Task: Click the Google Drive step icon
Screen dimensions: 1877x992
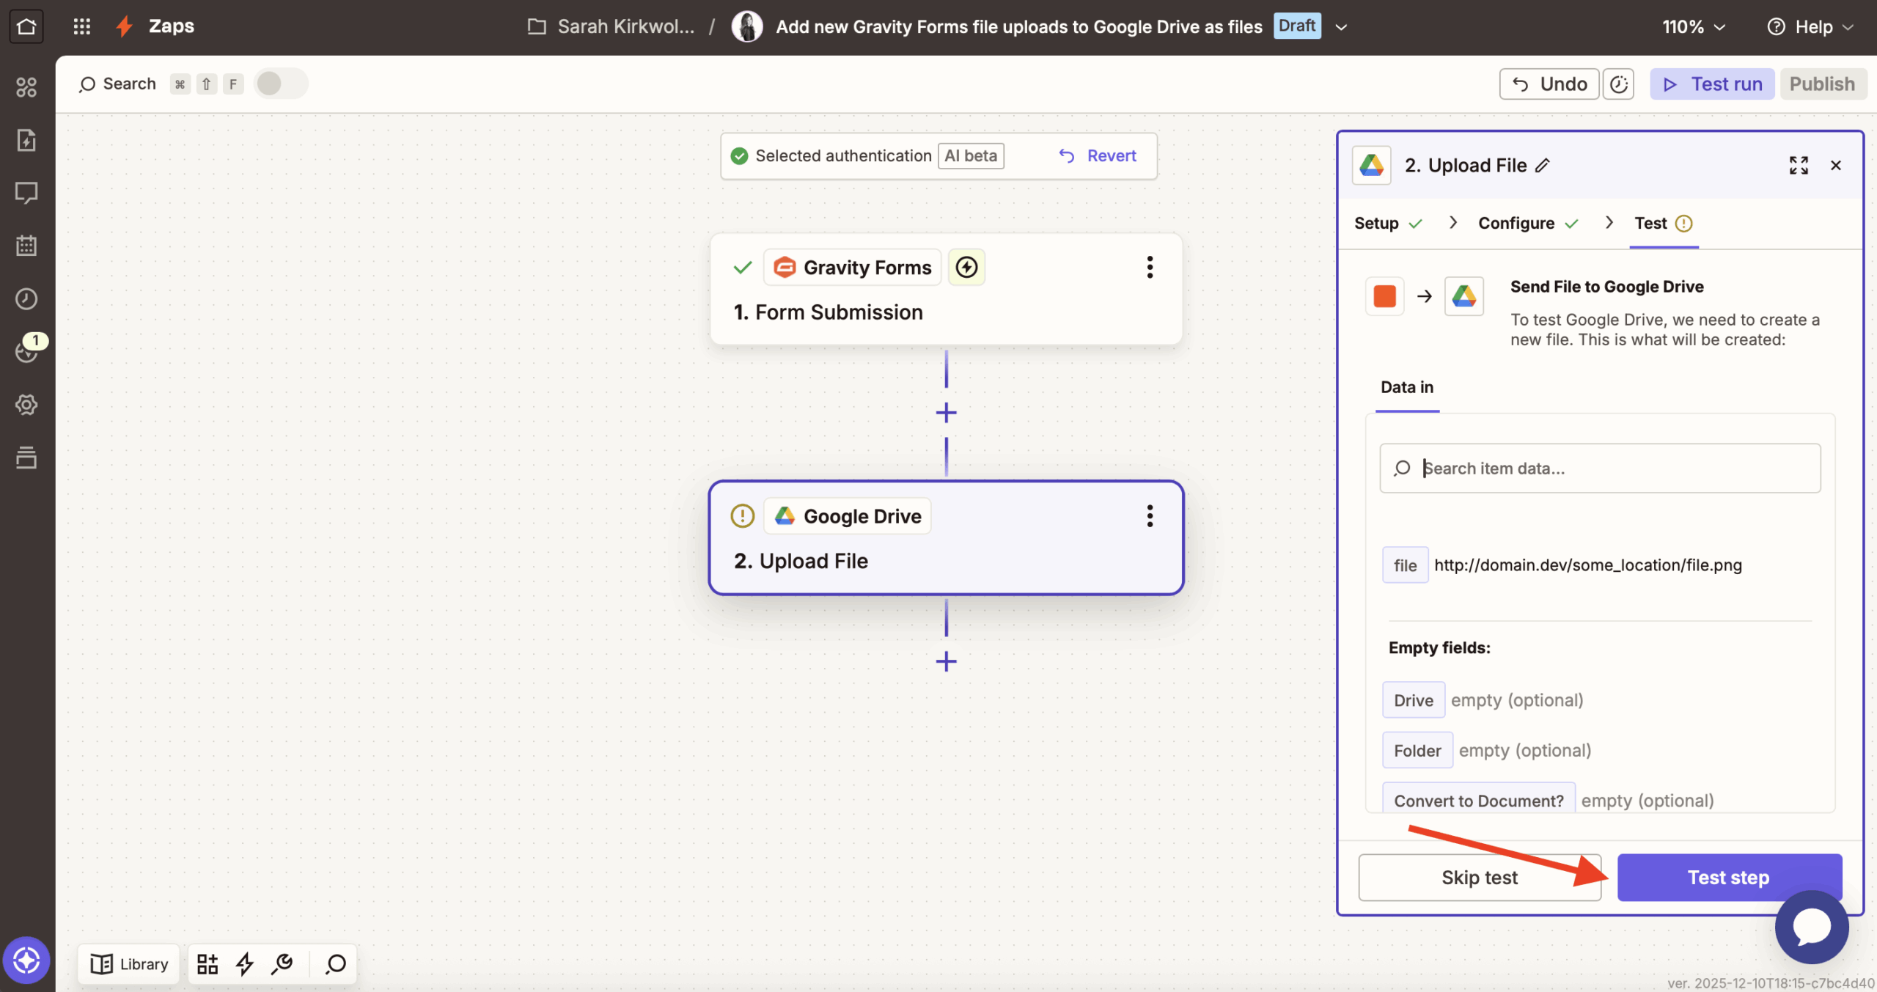Action: pos(785,515)
